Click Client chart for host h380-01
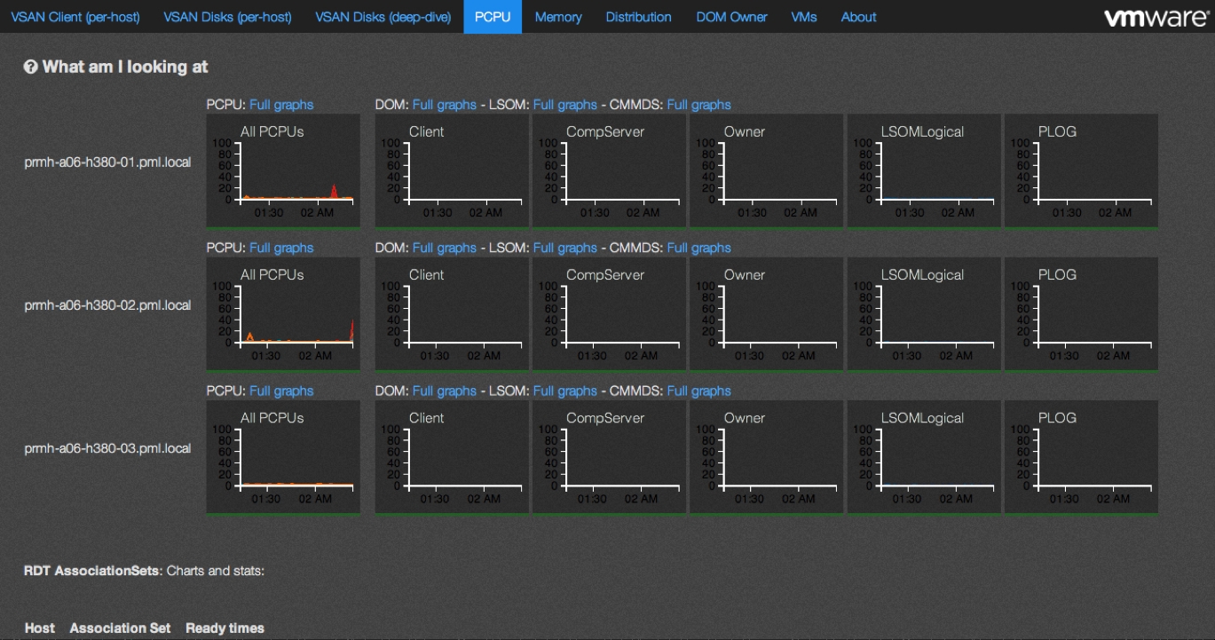The height and width of the screenshot is (640, 1215). point(452,170)
